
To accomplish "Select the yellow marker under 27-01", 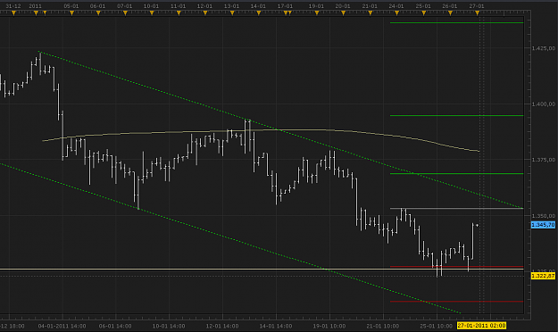I will (478, 13).
